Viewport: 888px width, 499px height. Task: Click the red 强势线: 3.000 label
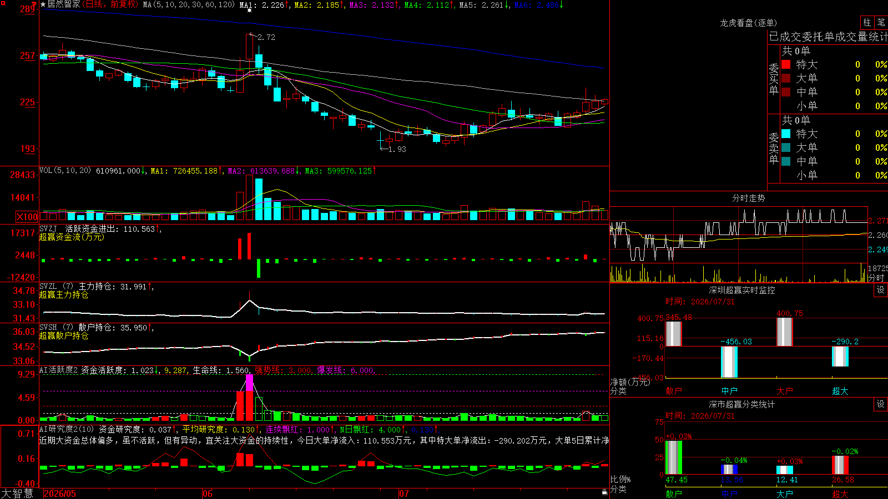pos(283,370)
